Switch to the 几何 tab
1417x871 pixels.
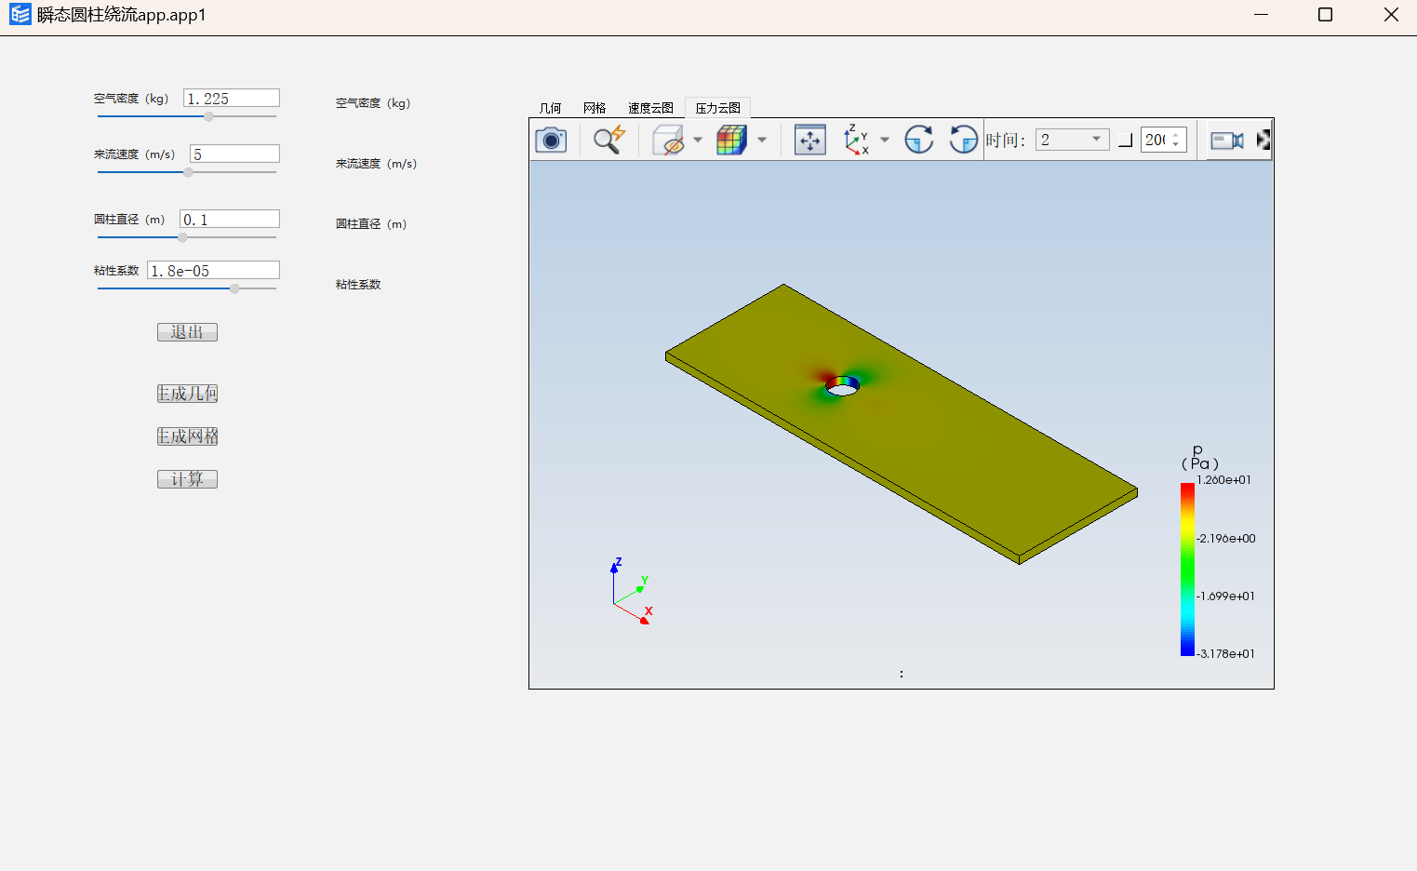pyautogui.click(x=551, y=108)
